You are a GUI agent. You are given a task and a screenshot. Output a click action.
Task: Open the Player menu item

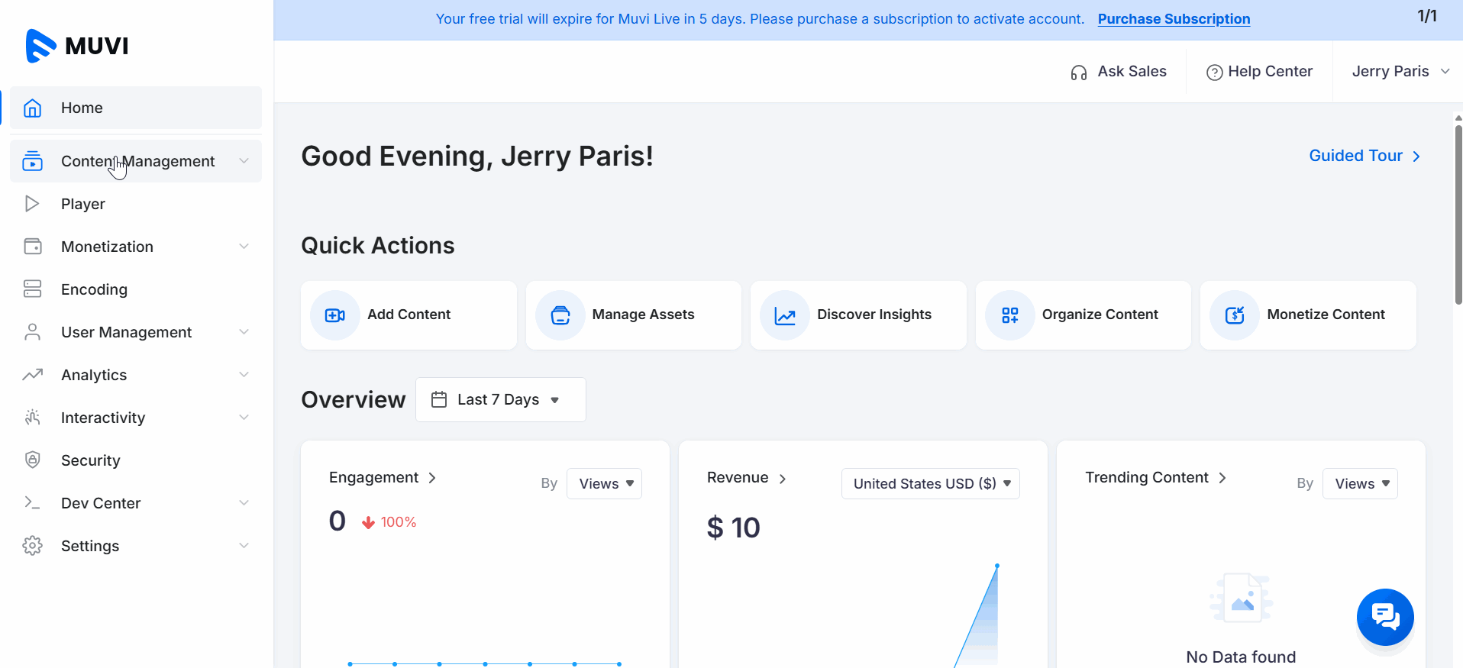tap(83, 204)
